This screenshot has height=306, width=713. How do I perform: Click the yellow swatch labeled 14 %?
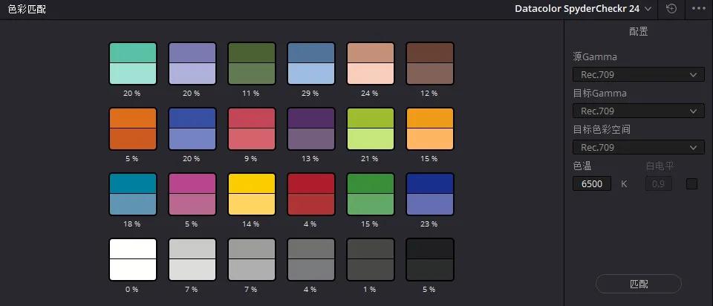(252, 195)
